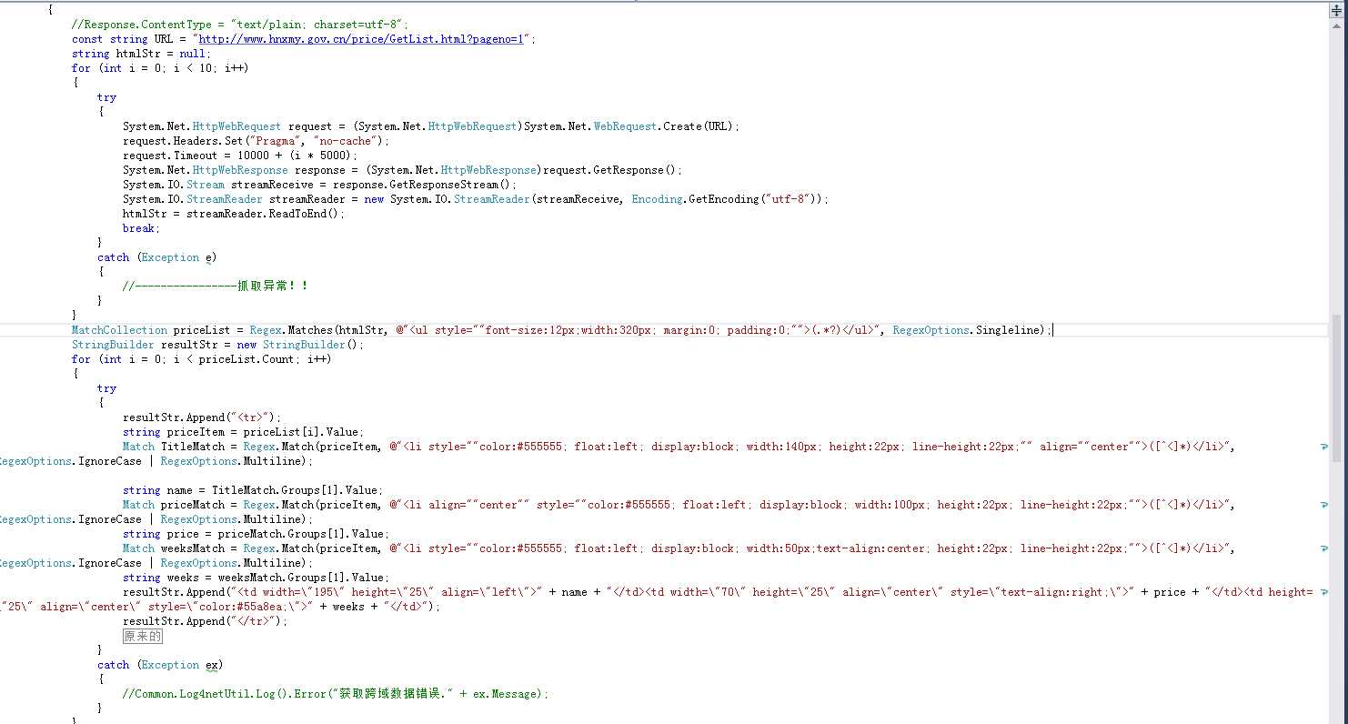Click 'resultStr.Append("<tr>")' line
This screenshot has height=724, width=1348.
coord(202,417)
